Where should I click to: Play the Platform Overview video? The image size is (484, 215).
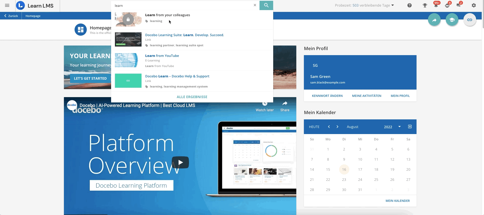(180, 162)
